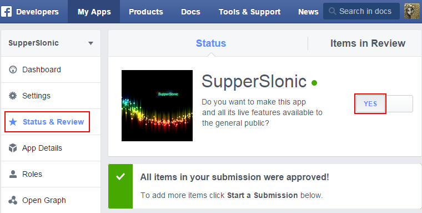Open the Products menu item

click(146, 12)
